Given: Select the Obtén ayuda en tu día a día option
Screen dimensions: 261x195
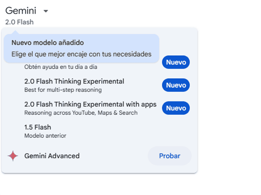Looking at the screenshot, I should (x=61, y=67).
